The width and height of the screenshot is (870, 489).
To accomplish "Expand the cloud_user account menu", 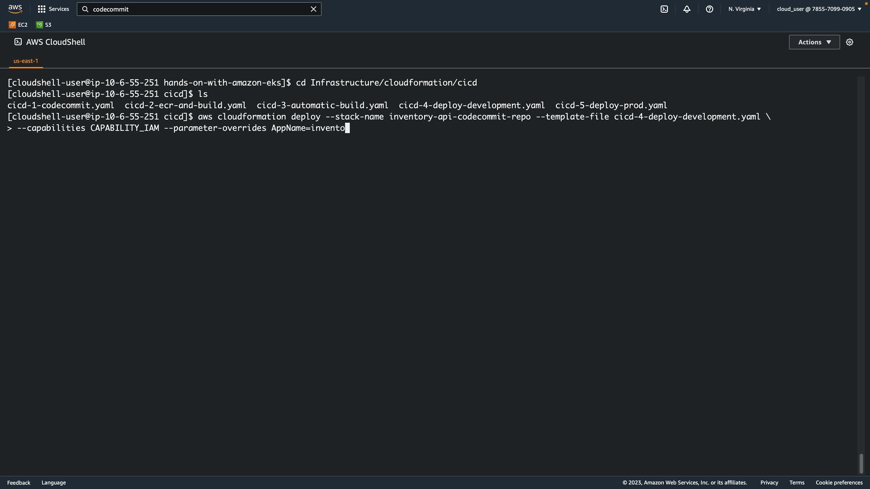I will coord(819,9).
